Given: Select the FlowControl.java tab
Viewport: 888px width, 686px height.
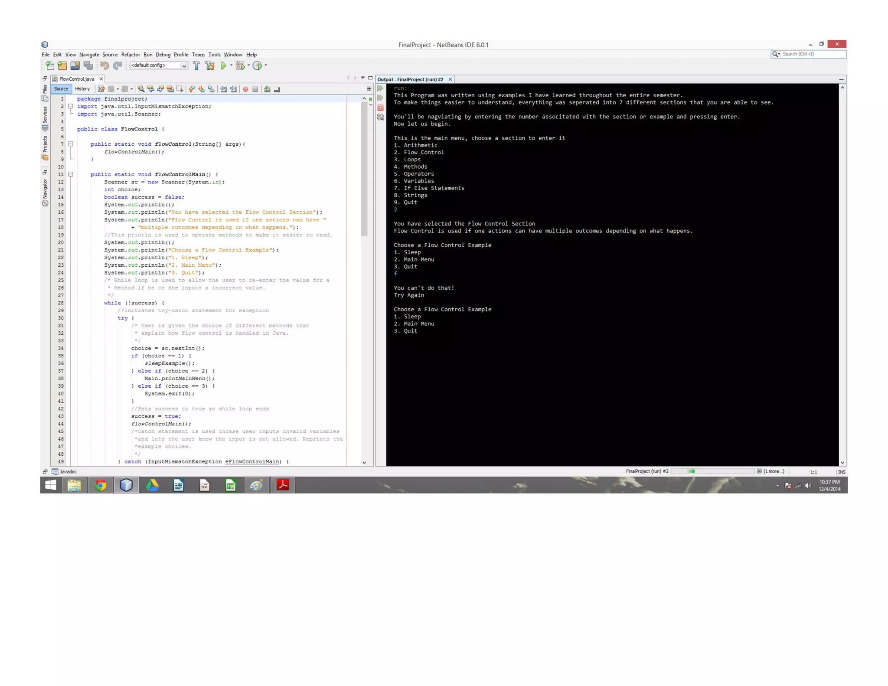Looking at the screenshot, I should [77, 79].
